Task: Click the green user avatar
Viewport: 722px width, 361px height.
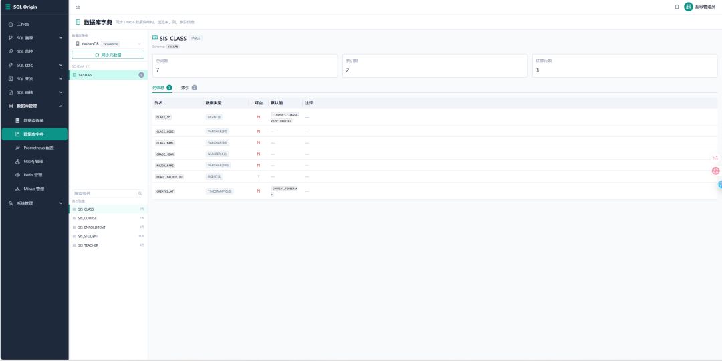Action: tap(689, 7)
